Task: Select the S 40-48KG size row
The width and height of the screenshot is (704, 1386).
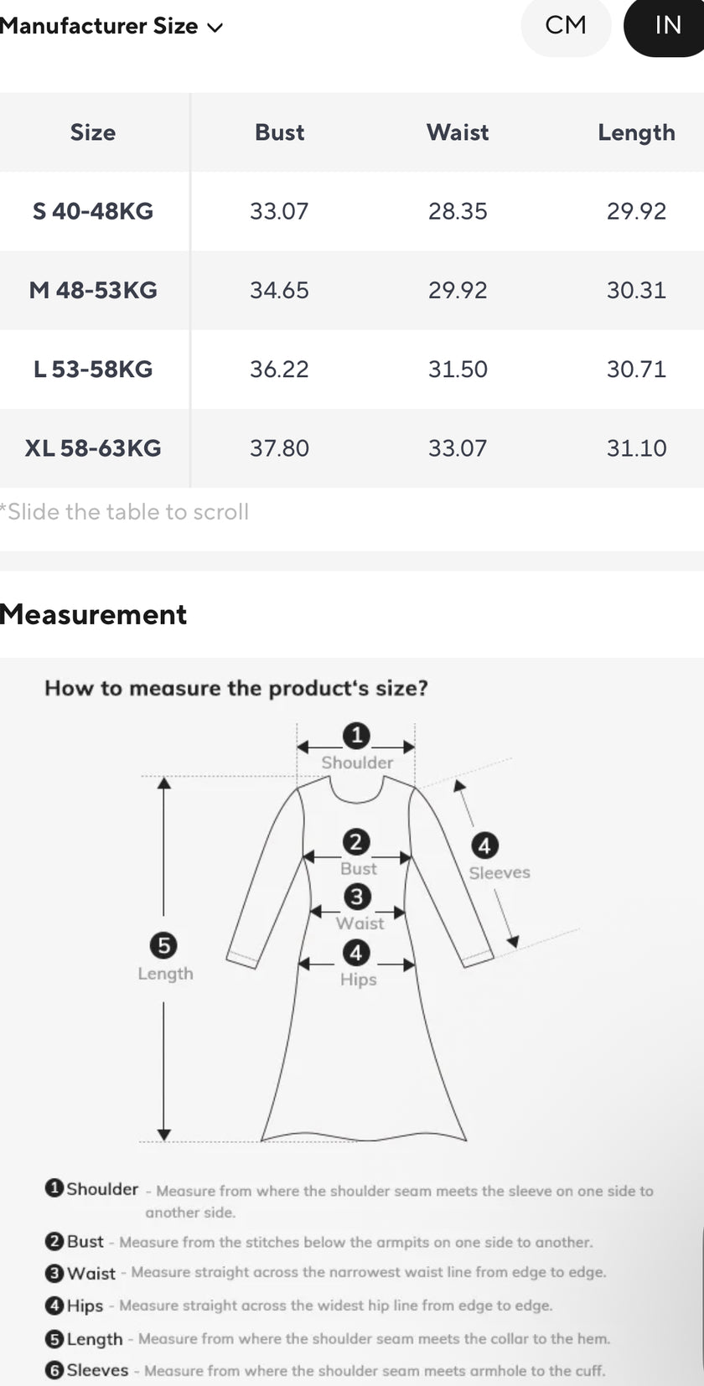Action: click(x=93, y=211)
